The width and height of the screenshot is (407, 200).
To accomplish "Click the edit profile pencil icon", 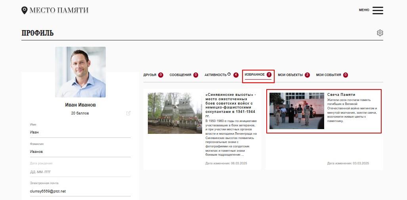I will pos(128,113).
